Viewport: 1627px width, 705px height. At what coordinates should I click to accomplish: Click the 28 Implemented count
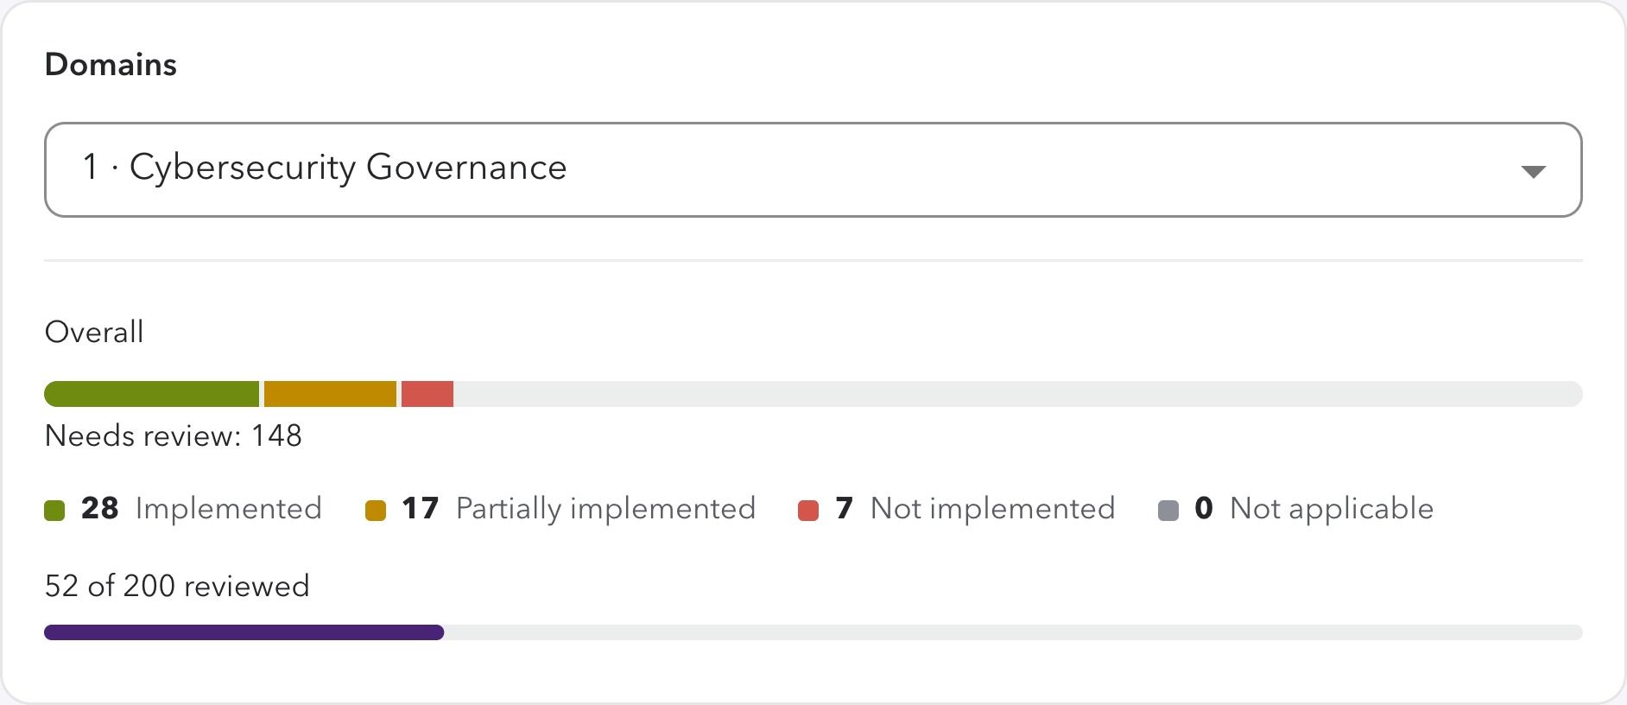coord(100,508)
